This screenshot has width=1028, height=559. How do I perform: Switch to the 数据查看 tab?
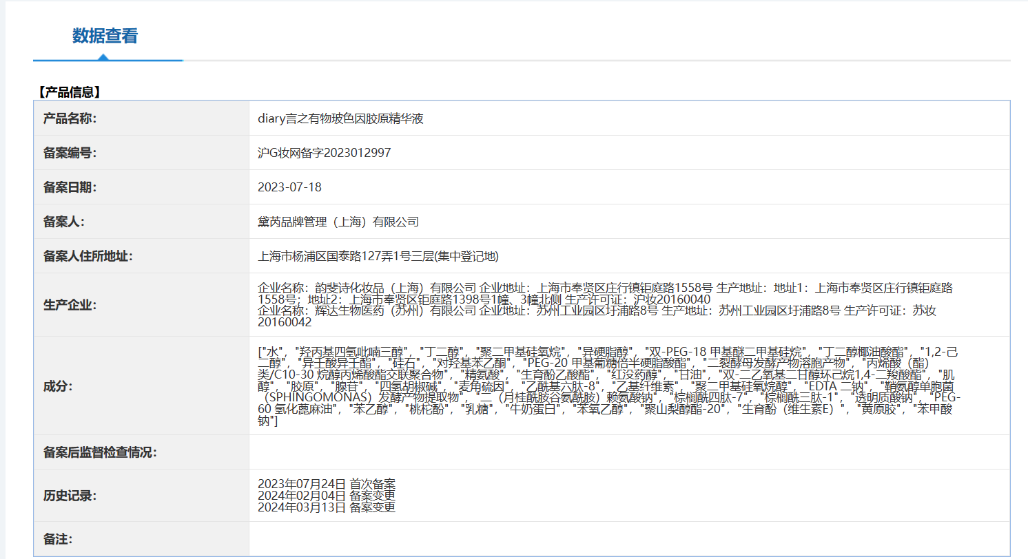pyautogui.click(x=105, y=36)
